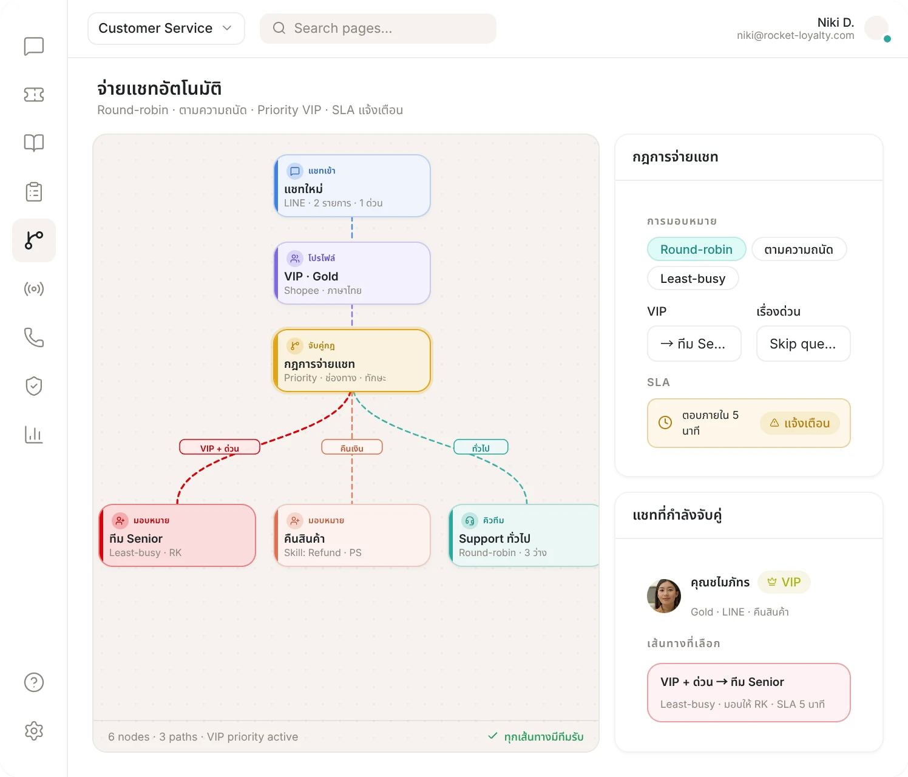908x777 pixels.
Task: Click the magnifier icon in search bar
Action: (x=279, y=28)
